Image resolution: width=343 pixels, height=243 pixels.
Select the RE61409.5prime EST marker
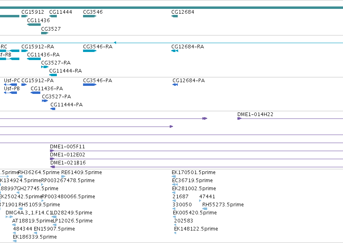63,177
